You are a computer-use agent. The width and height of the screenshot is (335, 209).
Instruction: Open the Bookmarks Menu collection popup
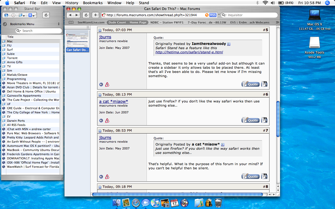tap(35, 24)
